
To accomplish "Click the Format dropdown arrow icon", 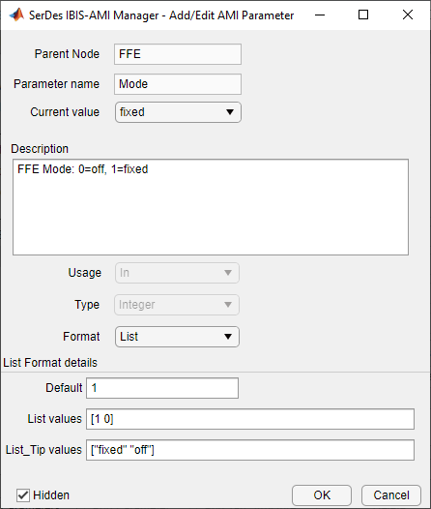I will pyautogui.click(x=228, y=337).
